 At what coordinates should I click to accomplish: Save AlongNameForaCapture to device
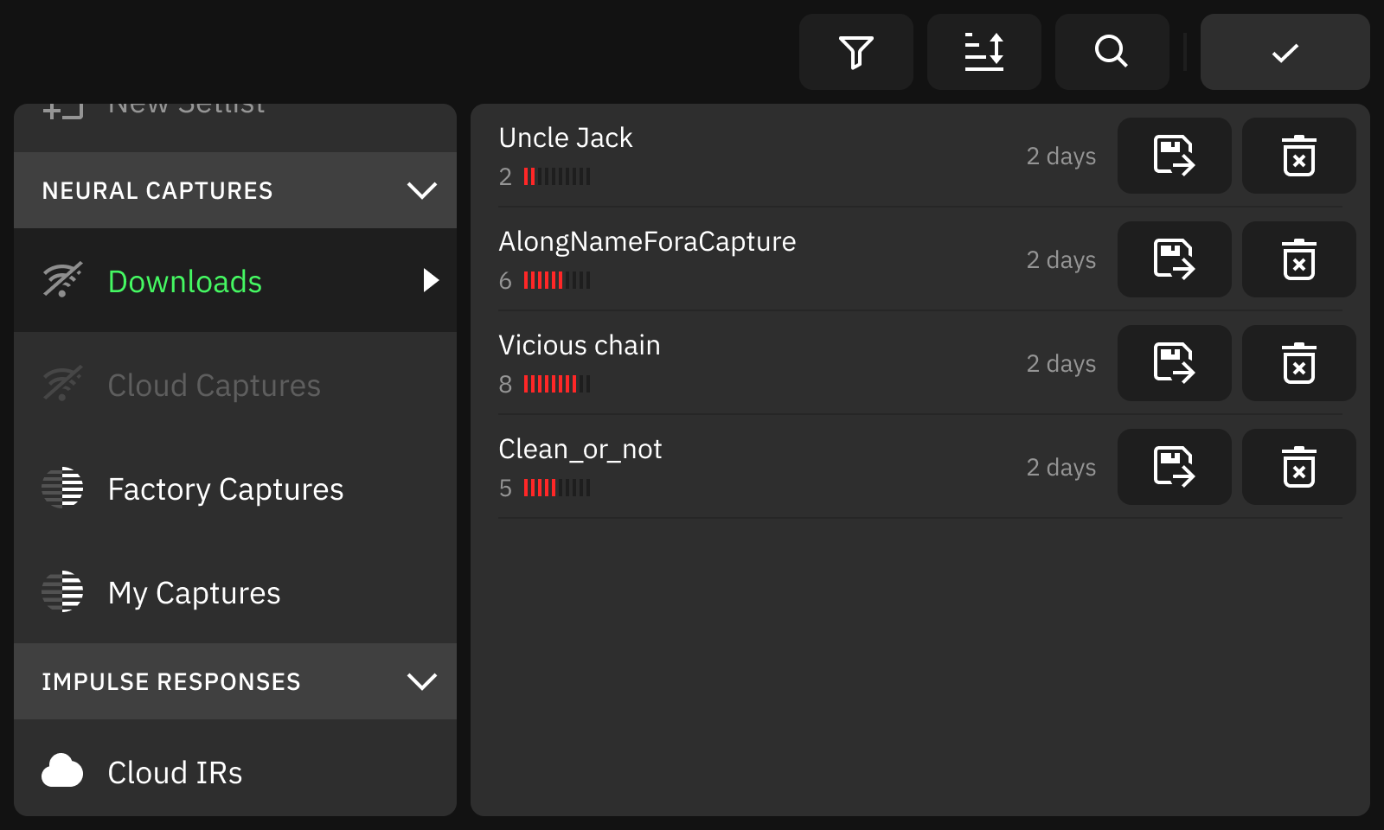coord(1174,259)
